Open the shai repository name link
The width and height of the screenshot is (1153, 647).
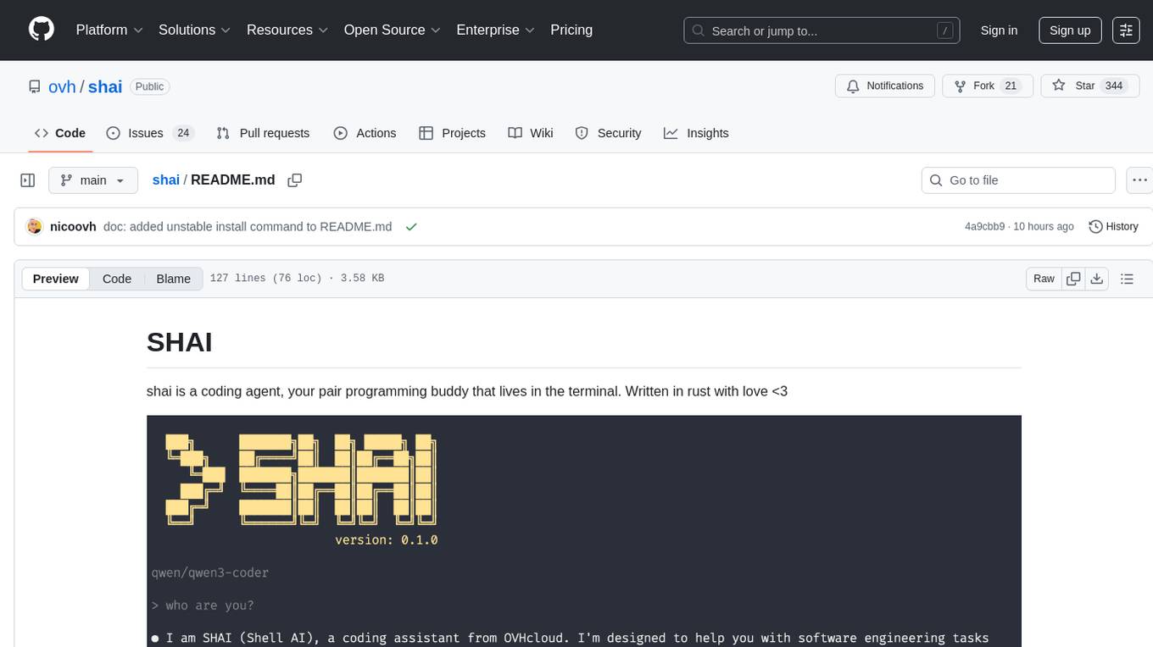click(x=105, y=86)
